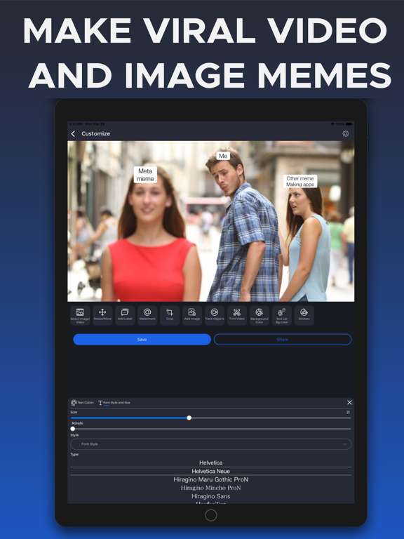404x539 pixels.
Task: Select the Crop tool
Action: [170, 315]
